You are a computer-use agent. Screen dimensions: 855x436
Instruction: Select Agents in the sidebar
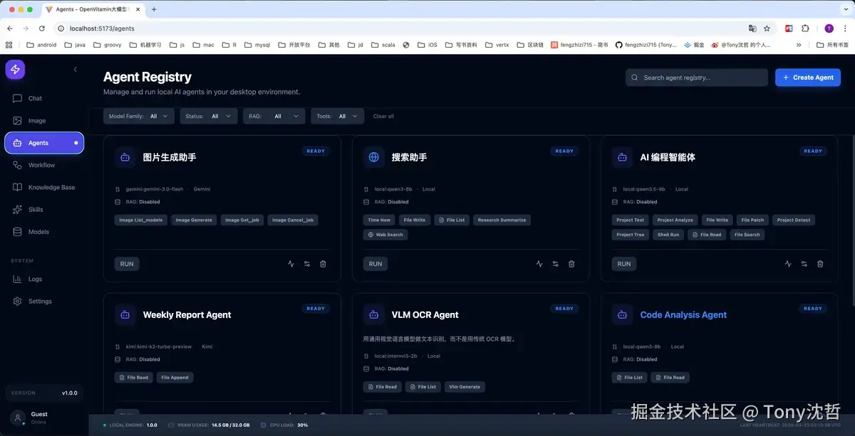pos(44,143)
